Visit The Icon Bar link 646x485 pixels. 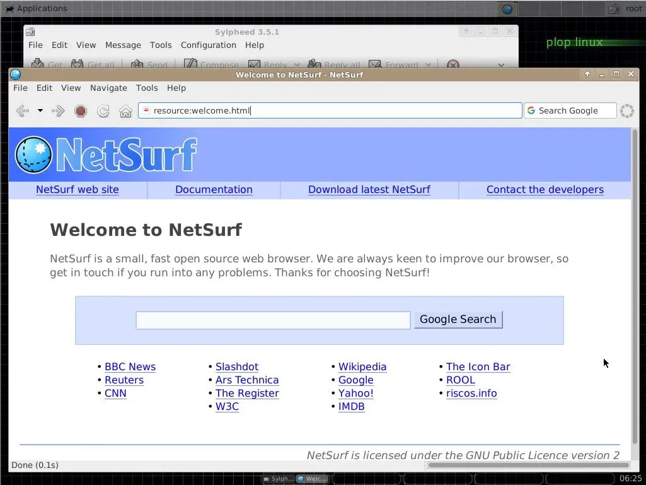coord(478,366)
